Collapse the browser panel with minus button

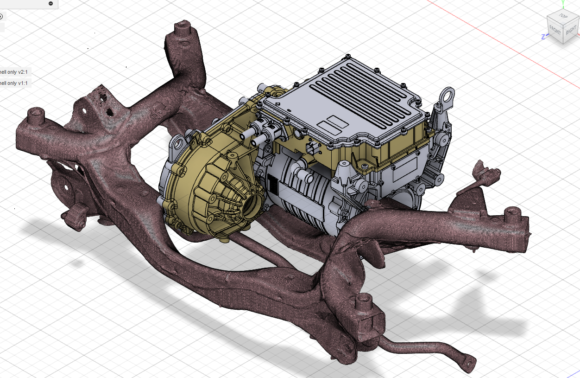click(50, 4)
